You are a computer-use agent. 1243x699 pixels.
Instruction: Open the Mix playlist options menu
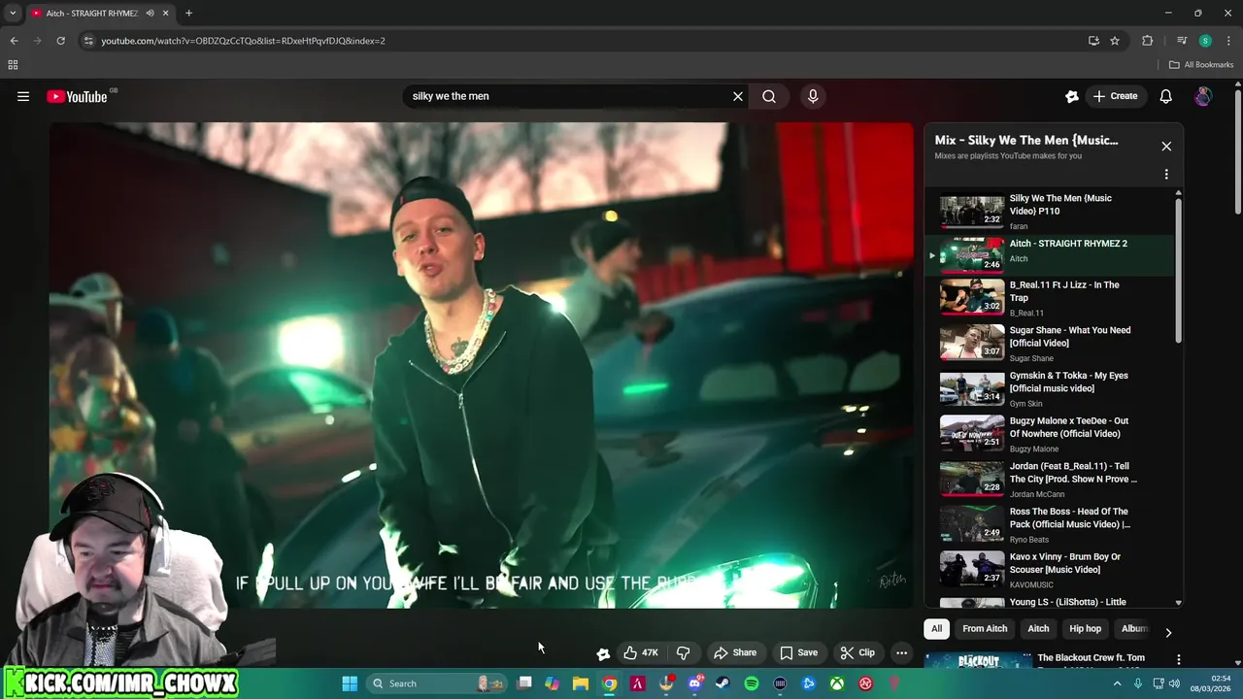point(1166,174)
